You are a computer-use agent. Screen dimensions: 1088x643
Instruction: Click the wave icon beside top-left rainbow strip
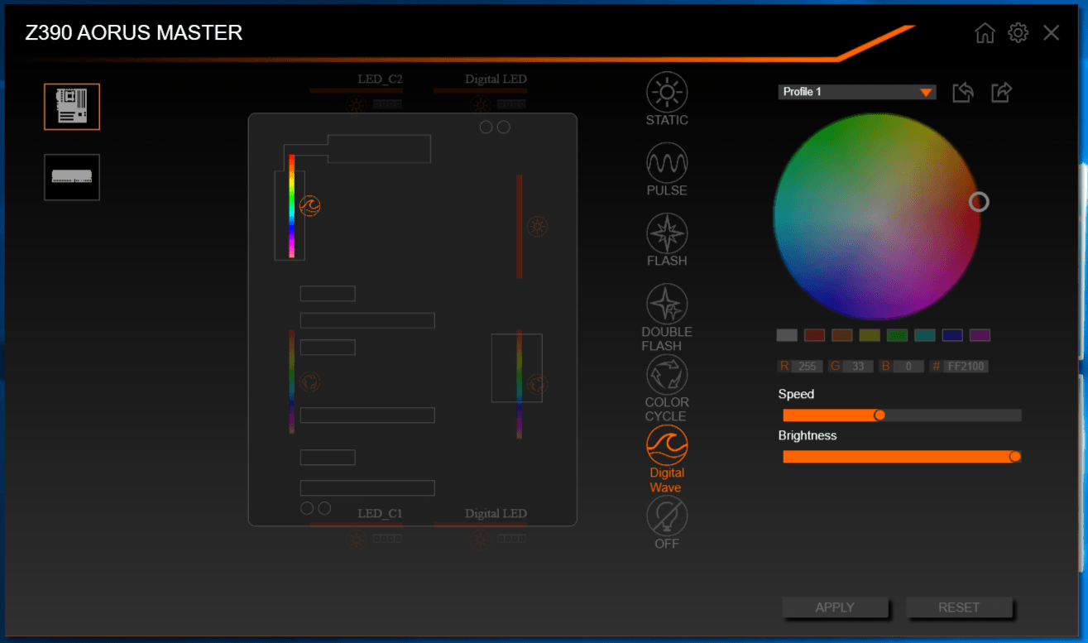(309, 206)
